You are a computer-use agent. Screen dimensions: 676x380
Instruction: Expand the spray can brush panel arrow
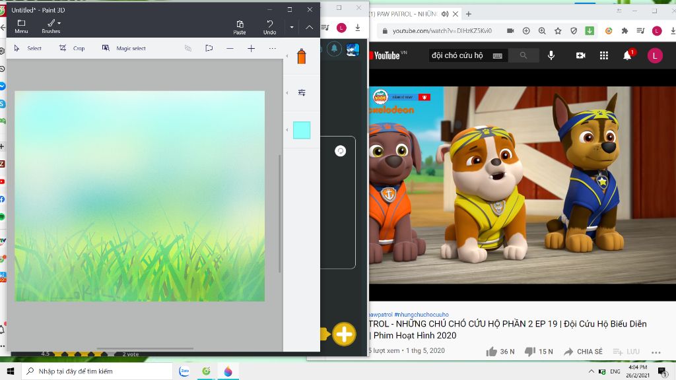(287, 57)
